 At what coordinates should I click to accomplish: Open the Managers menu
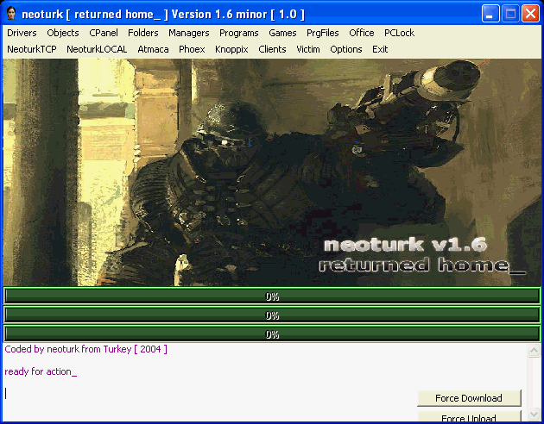[x=188, y=33]
